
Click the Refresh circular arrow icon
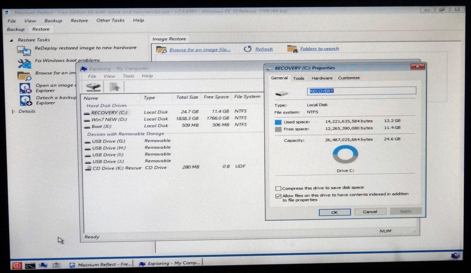point(248,49)
